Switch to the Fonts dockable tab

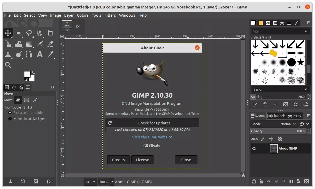(268, 23)
